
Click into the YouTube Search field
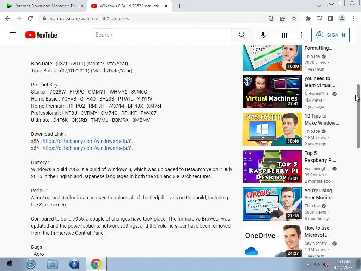tap(162, 35)
